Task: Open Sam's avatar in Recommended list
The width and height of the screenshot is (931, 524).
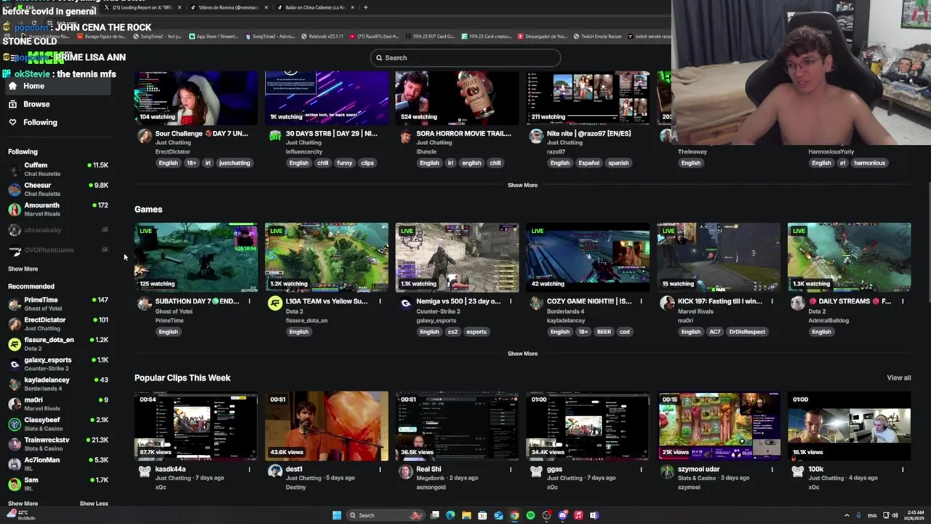Action: (15, 484)
